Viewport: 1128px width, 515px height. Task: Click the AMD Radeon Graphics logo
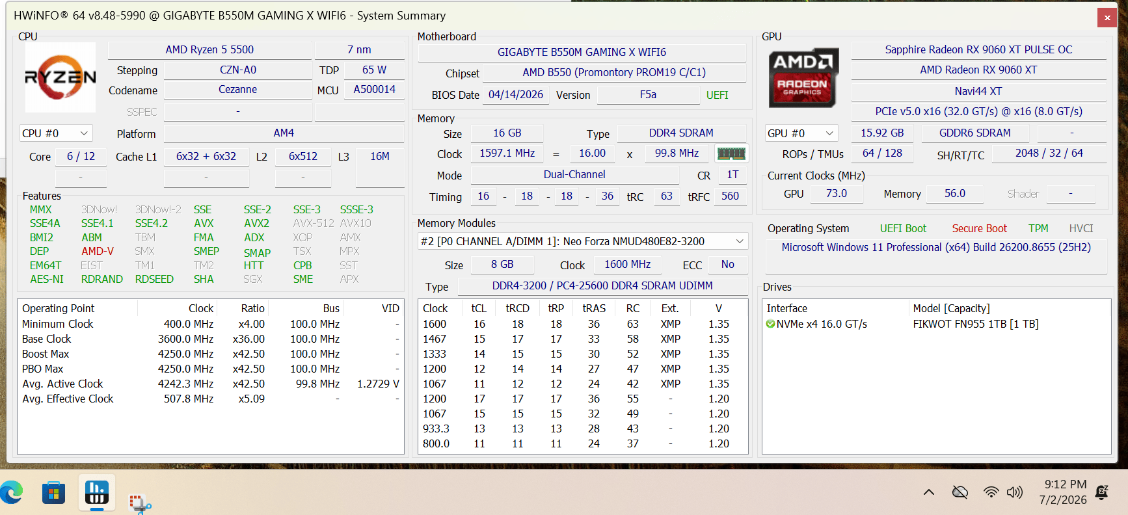point(803,77)
